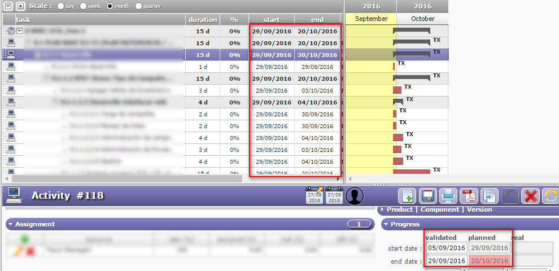Select the quarter scale radio button
Screen dimensions: 559x271
[x=138, y=6]
